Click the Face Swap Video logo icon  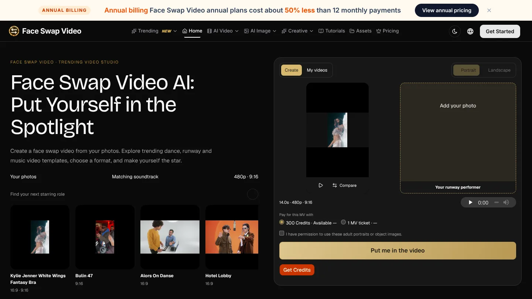point(14,31)
